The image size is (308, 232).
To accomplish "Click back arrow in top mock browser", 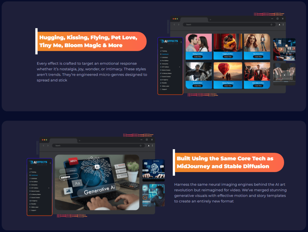I will 174,25.
